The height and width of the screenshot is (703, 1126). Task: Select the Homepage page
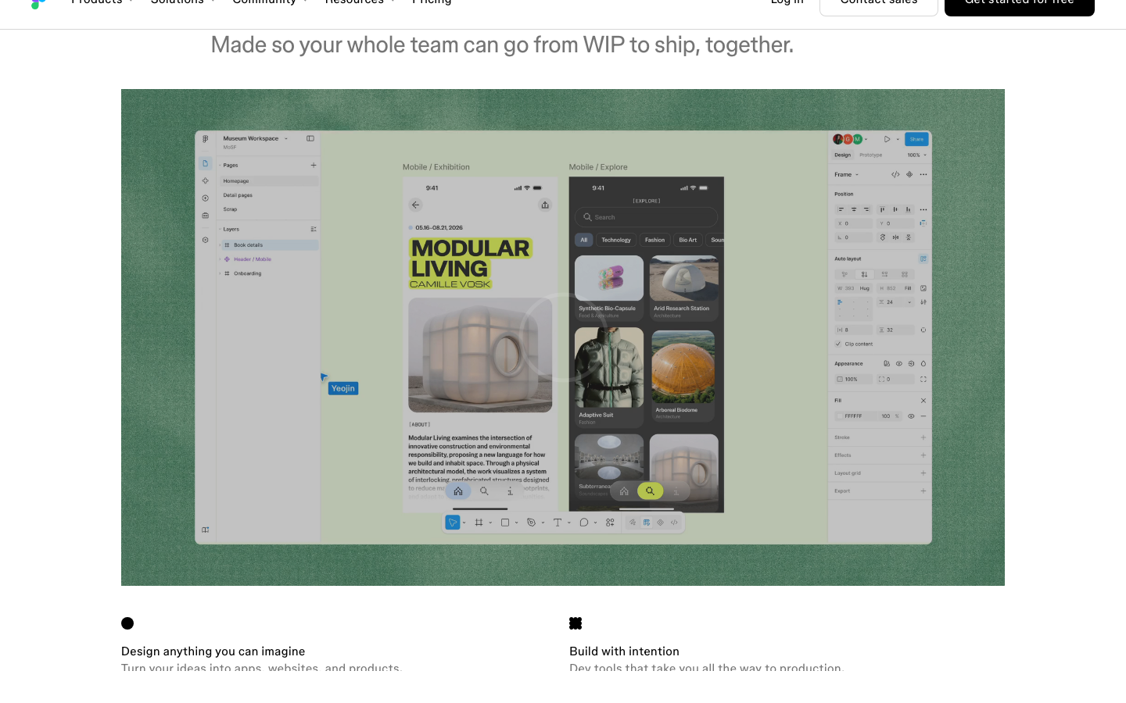click(x=268, y=181)
